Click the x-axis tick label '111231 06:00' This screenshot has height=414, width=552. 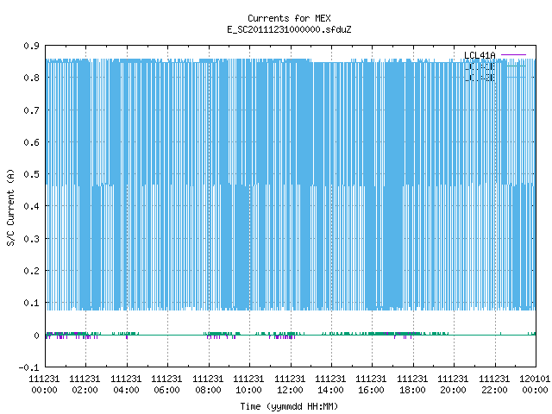166,385
